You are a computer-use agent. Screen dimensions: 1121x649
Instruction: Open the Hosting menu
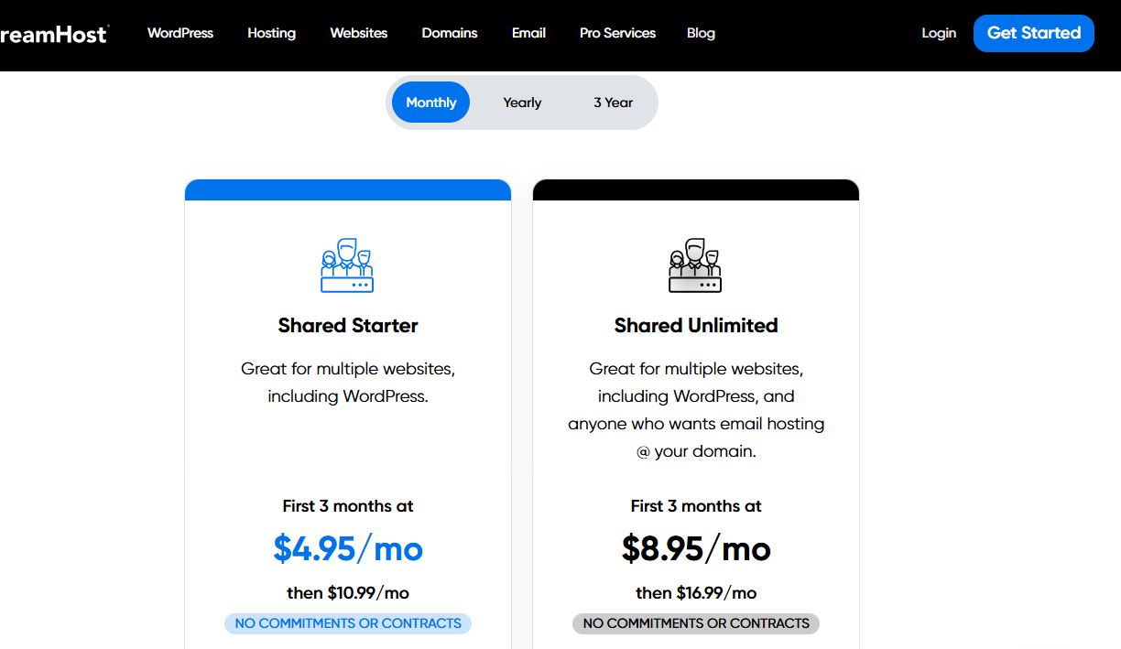[x=271, y=33]
